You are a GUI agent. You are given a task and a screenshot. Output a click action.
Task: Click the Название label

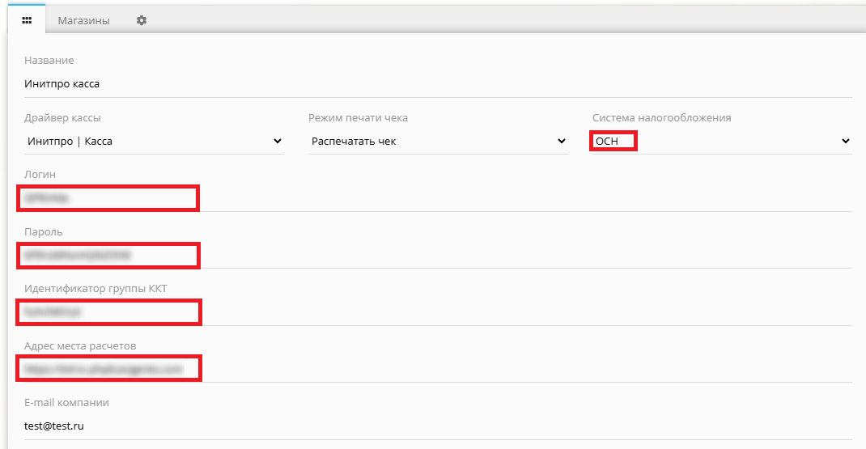pos(49,60)
